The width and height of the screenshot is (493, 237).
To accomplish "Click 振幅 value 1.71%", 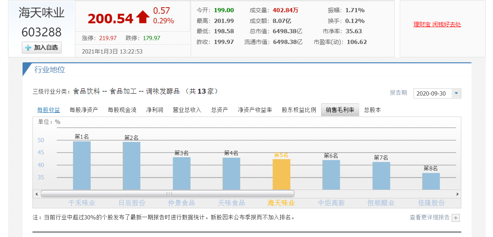I will [x=355, y=10].
